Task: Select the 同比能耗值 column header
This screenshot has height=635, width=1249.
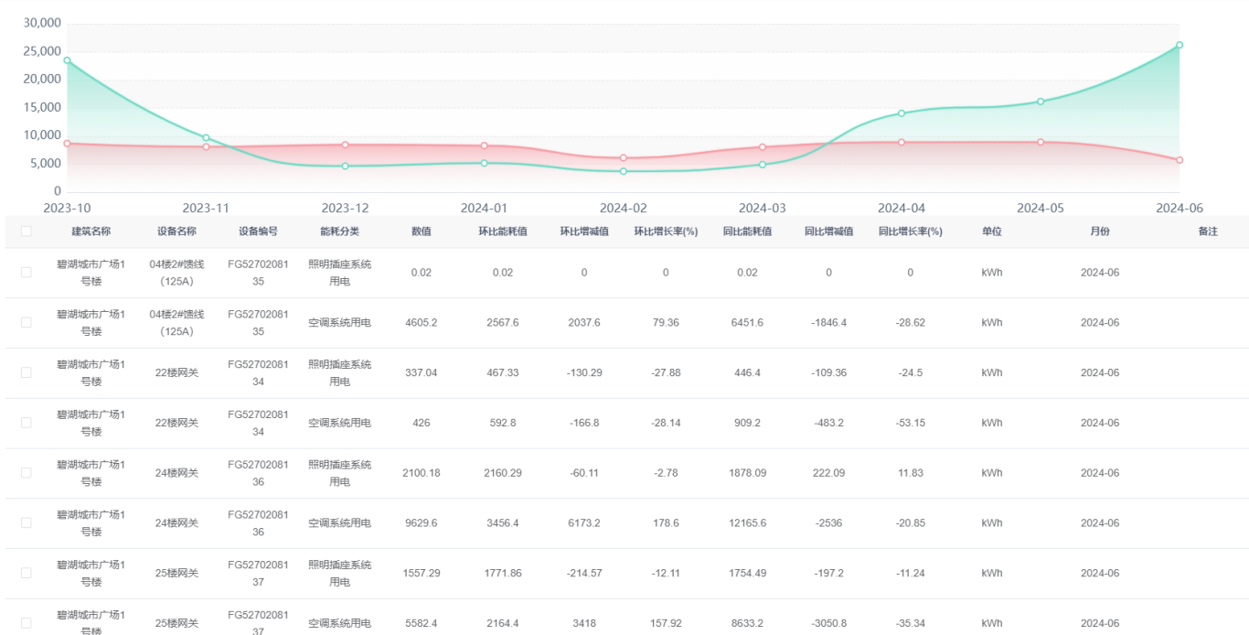Action: click(747, 231)
